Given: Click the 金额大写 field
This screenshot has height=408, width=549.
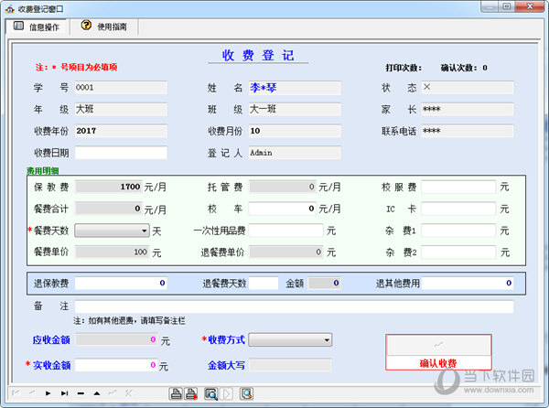Looking at the screenshot, I should coord(290,365).
